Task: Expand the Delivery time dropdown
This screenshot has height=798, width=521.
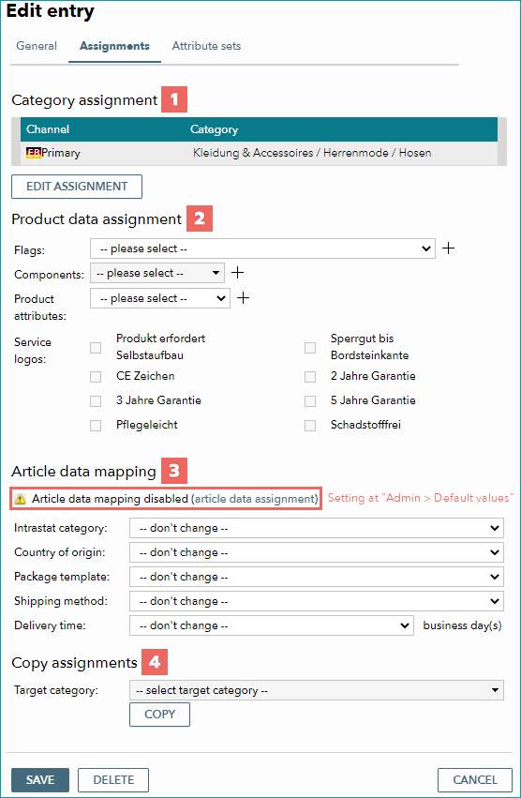Action: [x=271, y=626]
